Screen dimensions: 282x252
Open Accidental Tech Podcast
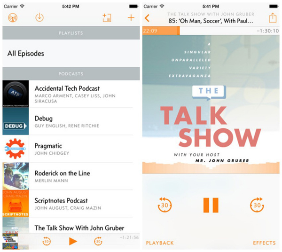click(x=71, y=94)
